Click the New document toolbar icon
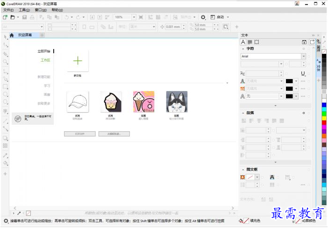328x228 pixels. pos(5,17)
